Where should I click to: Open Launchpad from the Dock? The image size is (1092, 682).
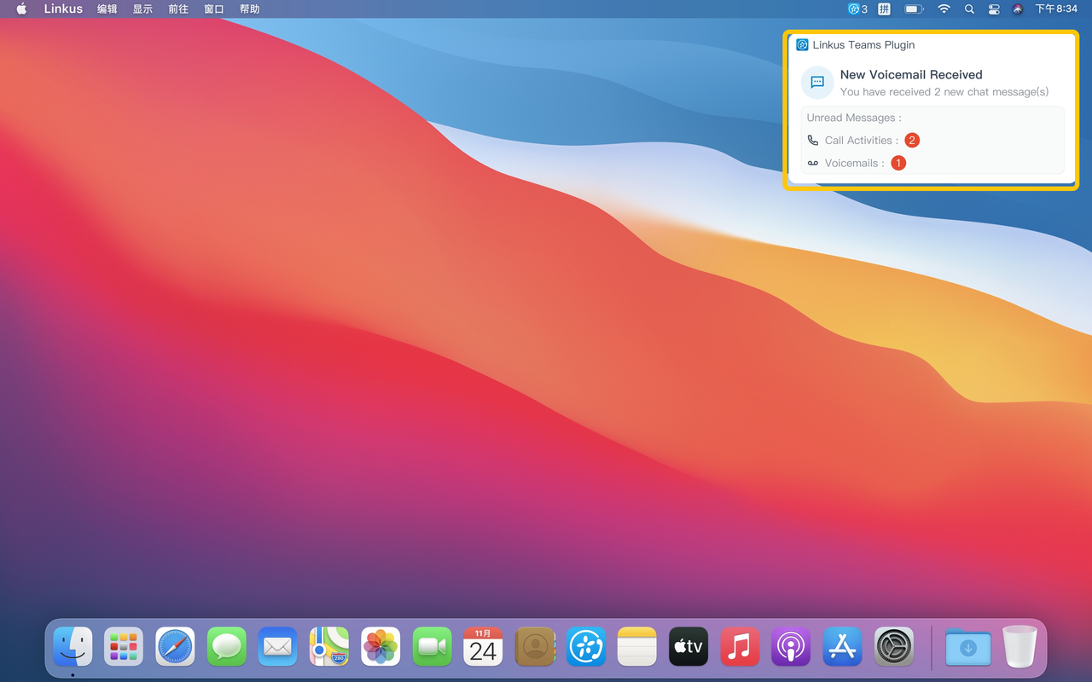pos(124,647)
